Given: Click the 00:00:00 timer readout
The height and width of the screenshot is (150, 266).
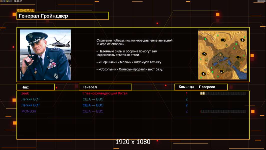Looking at the screenshot, I should pos(261,1).
